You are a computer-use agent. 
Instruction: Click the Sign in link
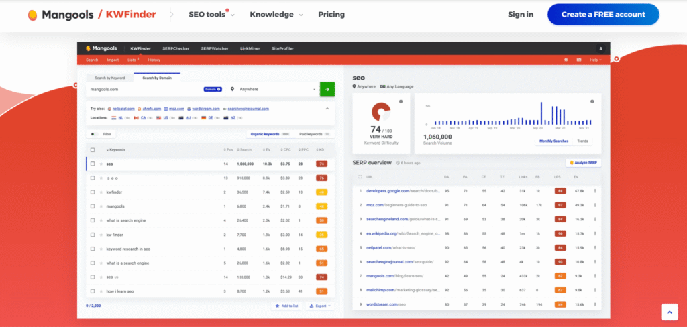pyautogui.click(x=521, y=15)
